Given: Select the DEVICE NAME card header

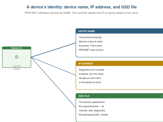Looking at the screenshot, I should [x=119, y=31].
